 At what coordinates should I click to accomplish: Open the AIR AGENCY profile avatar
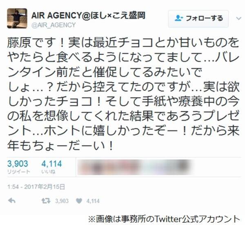(x=17, y=18)
